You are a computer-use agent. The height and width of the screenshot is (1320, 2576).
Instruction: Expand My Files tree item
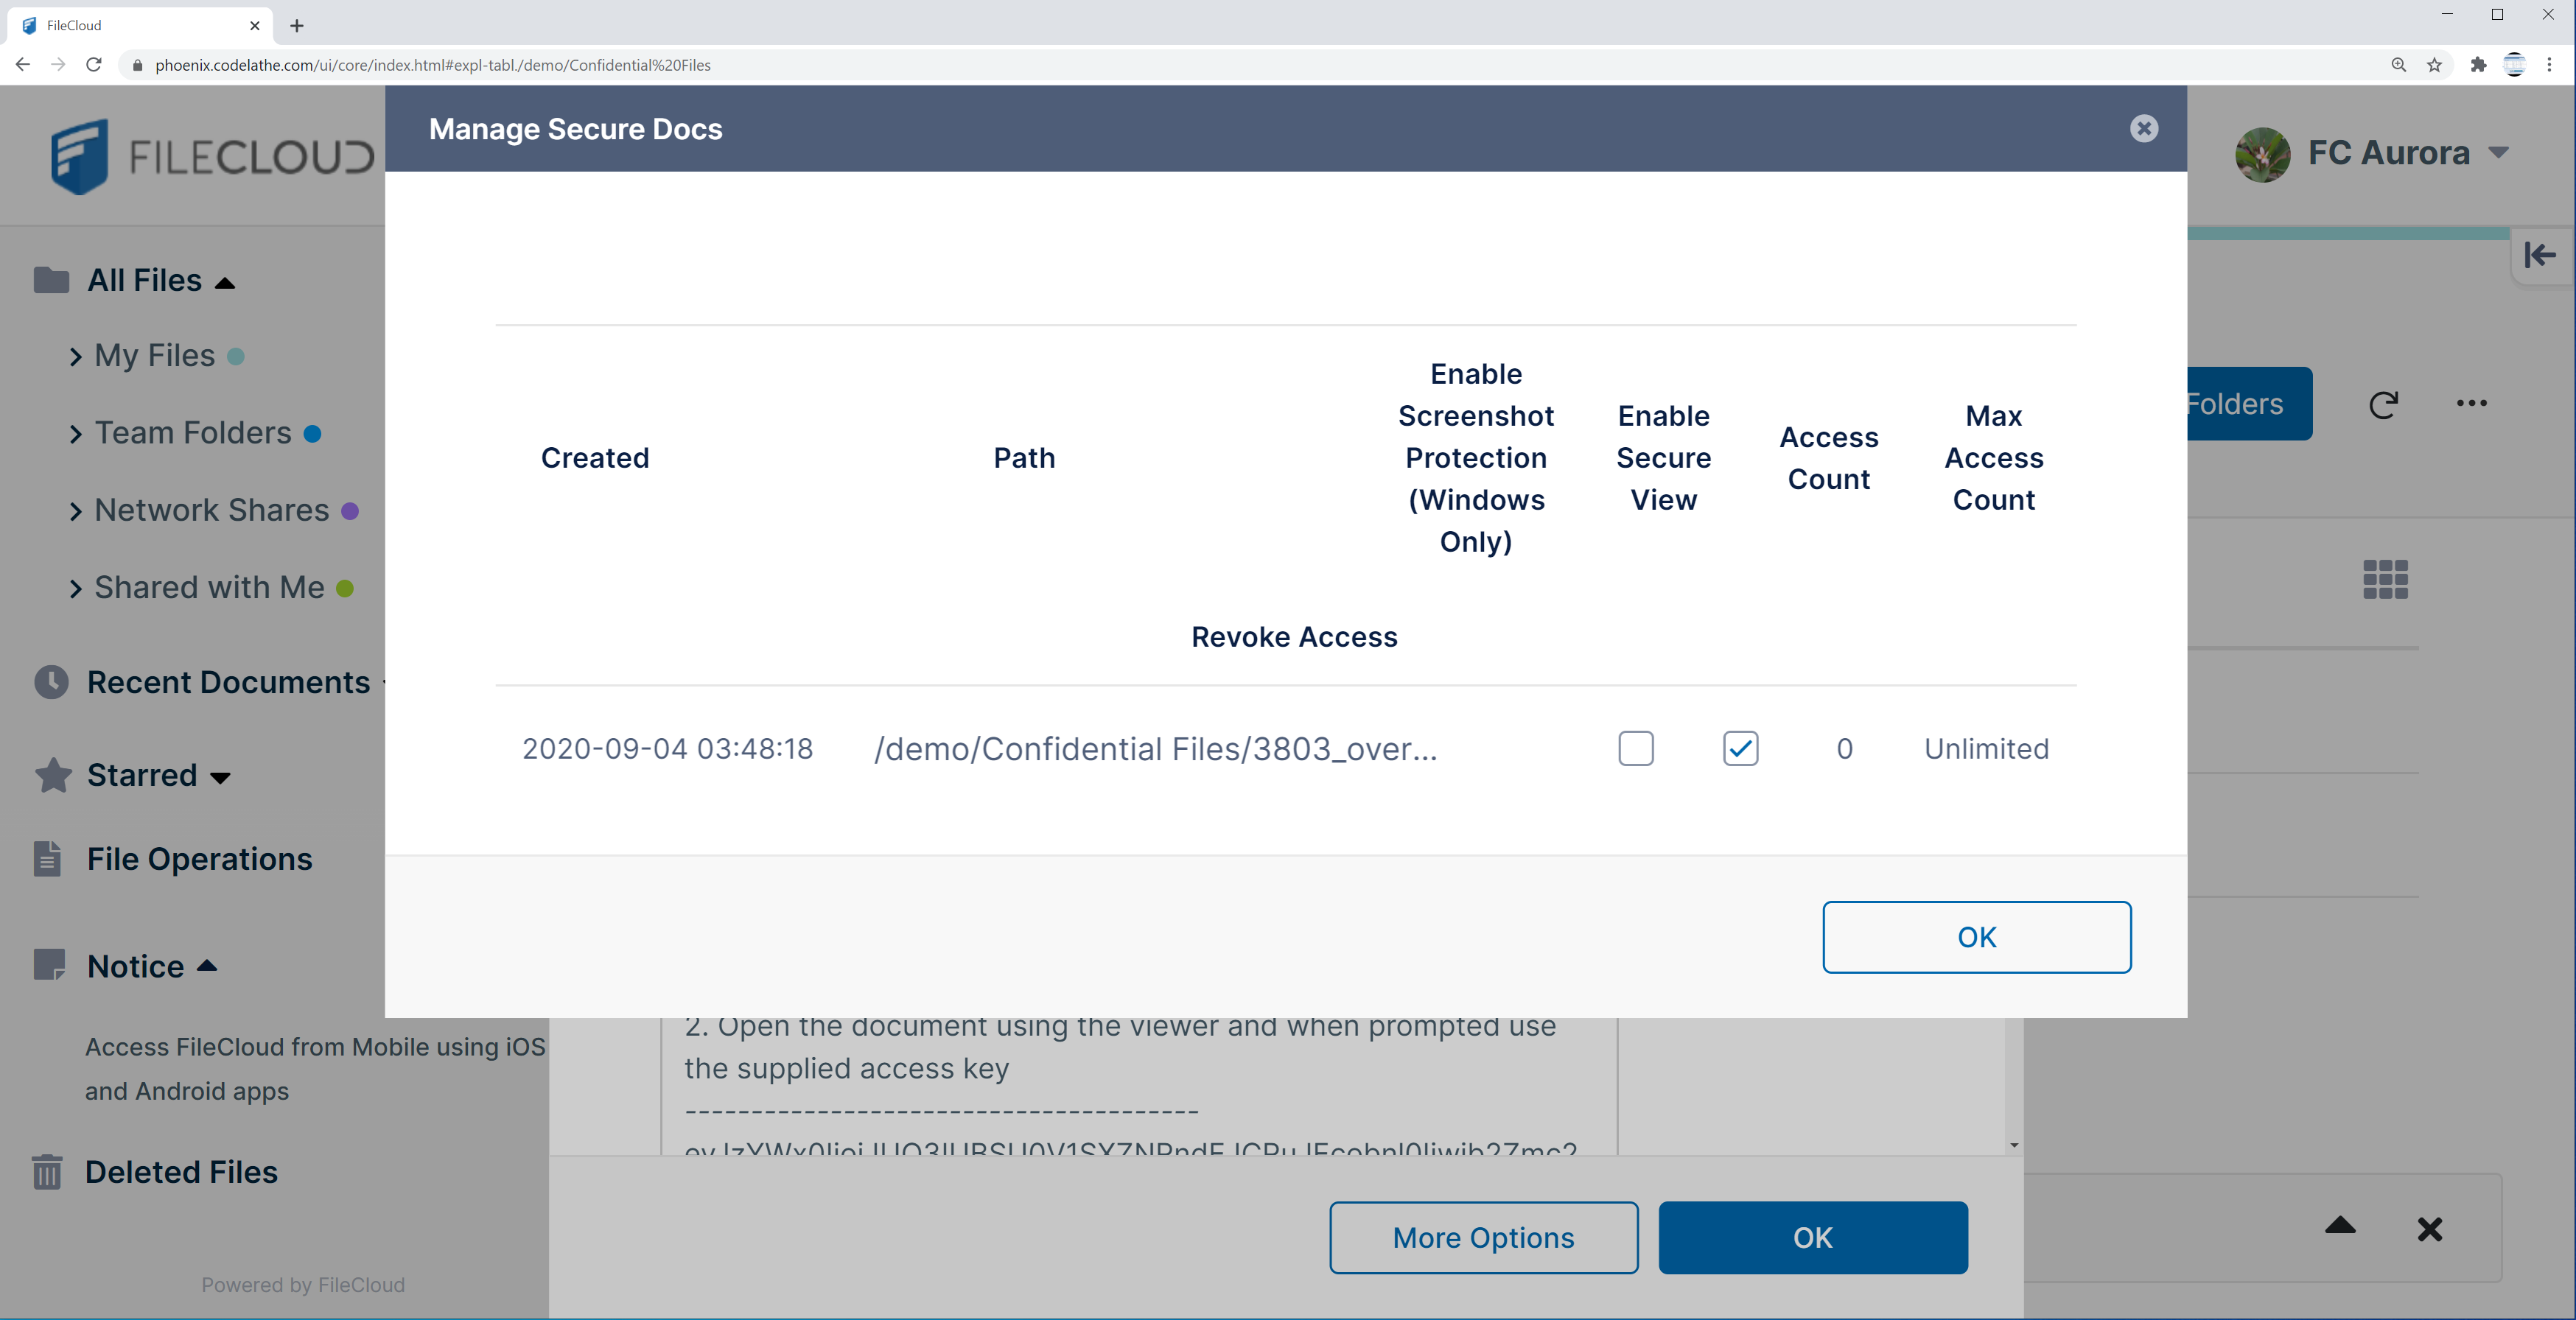pos(76,355)
